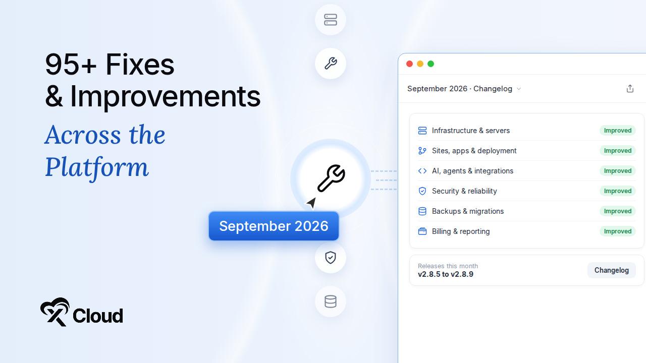Click the small wrench icon circle

point(331,64)
